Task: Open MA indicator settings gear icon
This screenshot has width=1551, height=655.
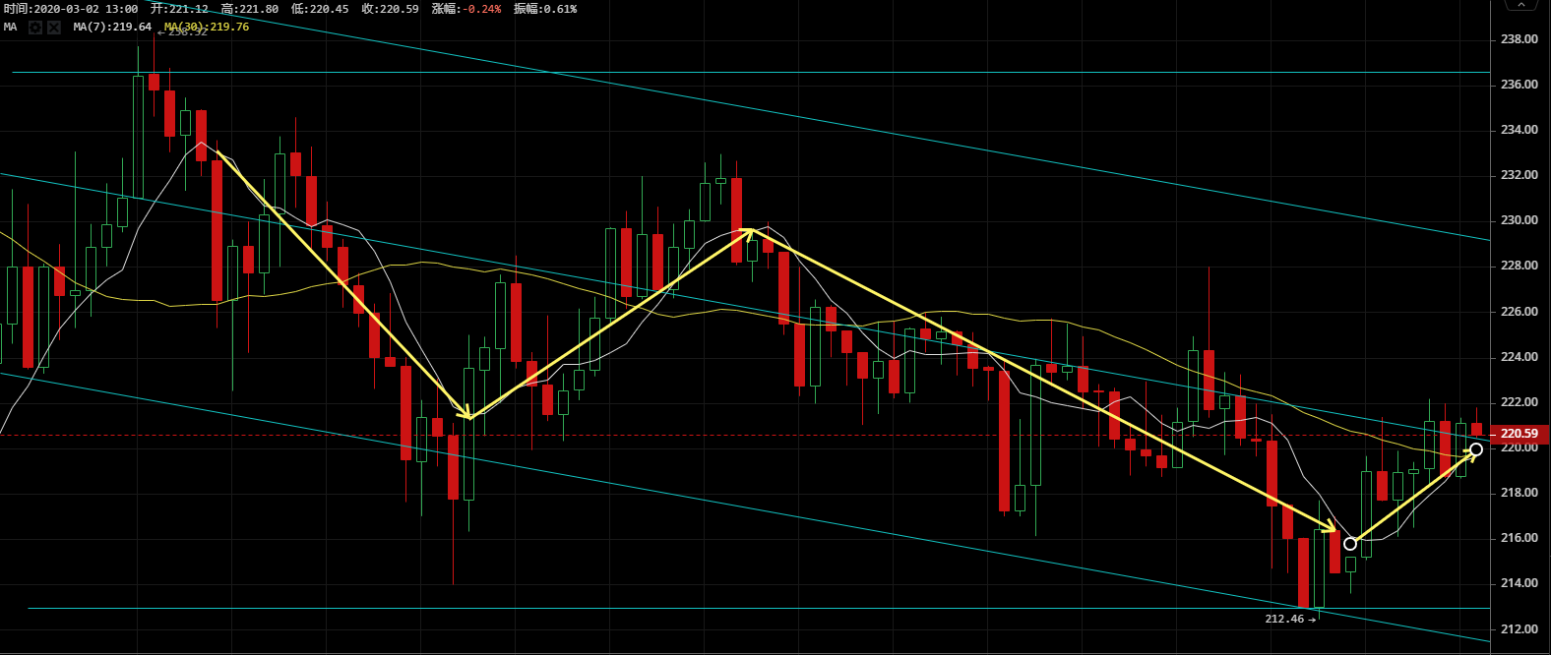Action: click(x=35, y=28)
